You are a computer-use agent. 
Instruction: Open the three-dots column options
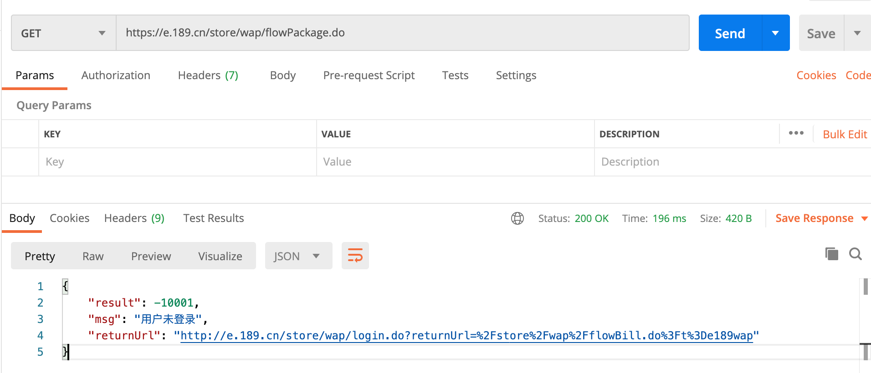point(796,133)
